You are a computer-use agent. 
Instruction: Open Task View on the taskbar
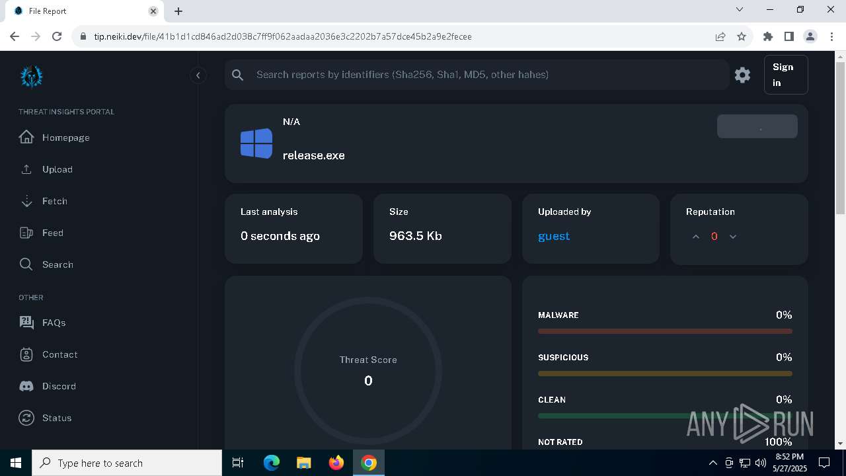pos(238,463)
